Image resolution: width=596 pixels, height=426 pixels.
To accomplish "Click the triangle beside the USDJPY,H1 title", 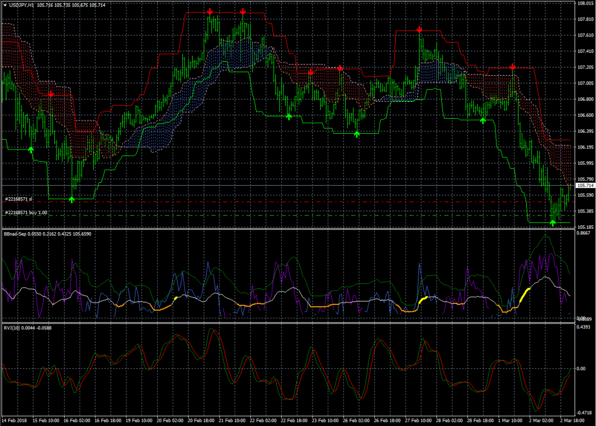I will [x=4, y=5].
